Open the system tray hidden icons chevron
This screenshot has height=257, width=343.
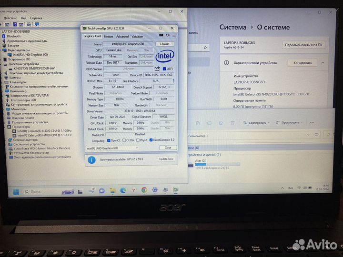tap(282, 188)
